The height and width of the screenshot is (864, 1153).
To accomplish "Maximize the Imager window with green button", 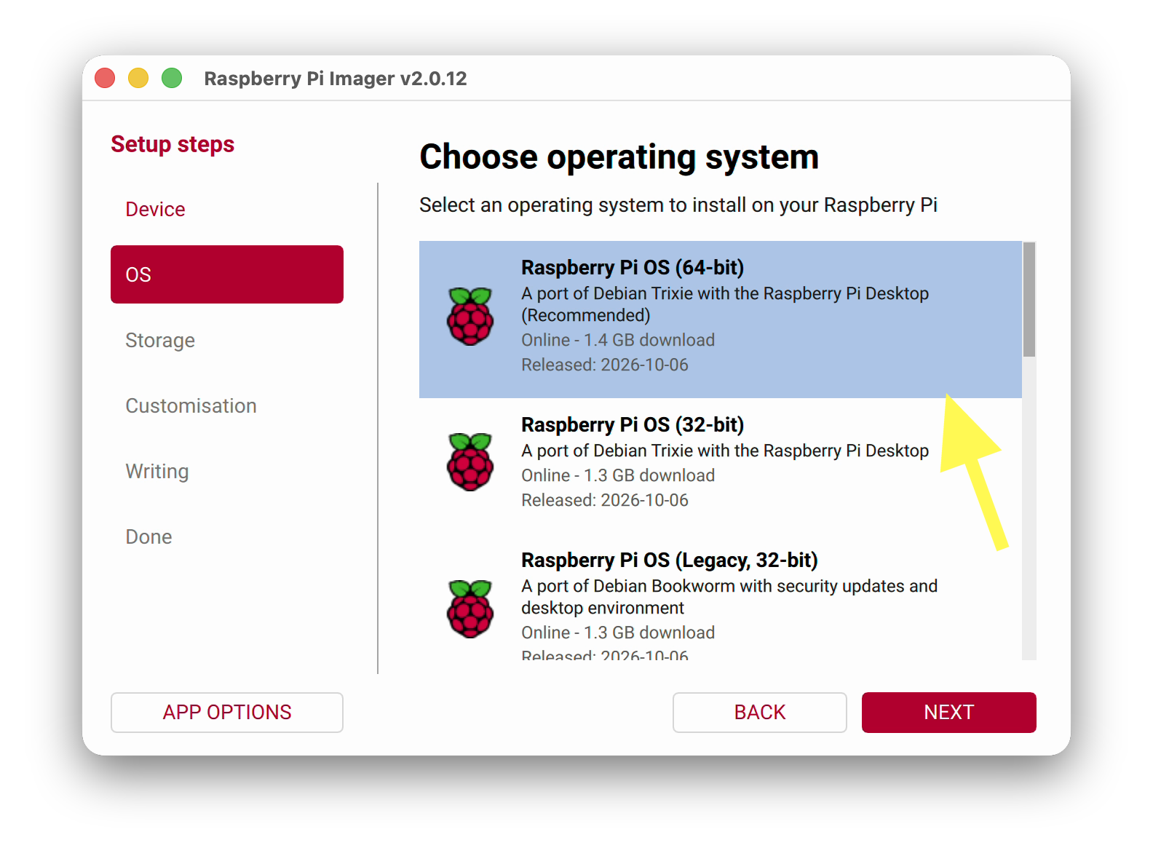I will tap(172, 78).
